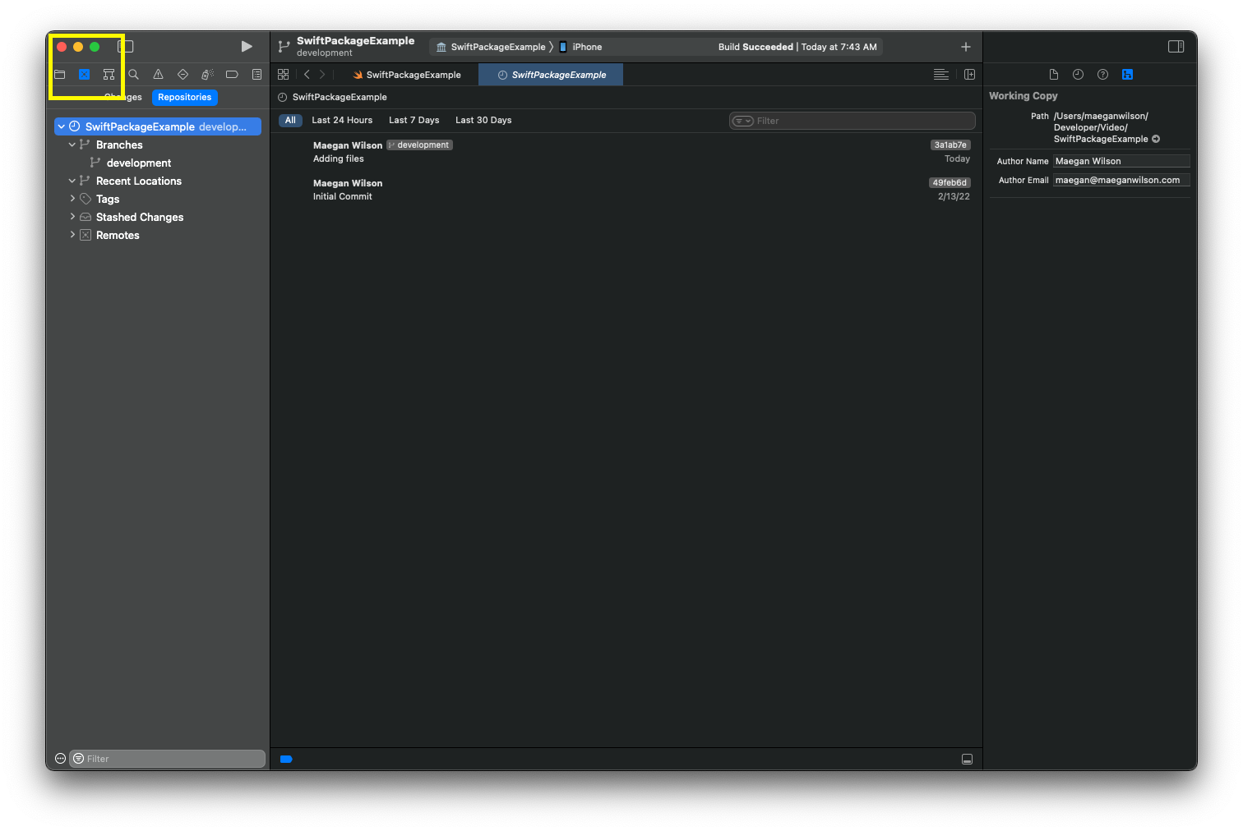
Task: Go forward with the right arrow
Action: click(322, 75)
